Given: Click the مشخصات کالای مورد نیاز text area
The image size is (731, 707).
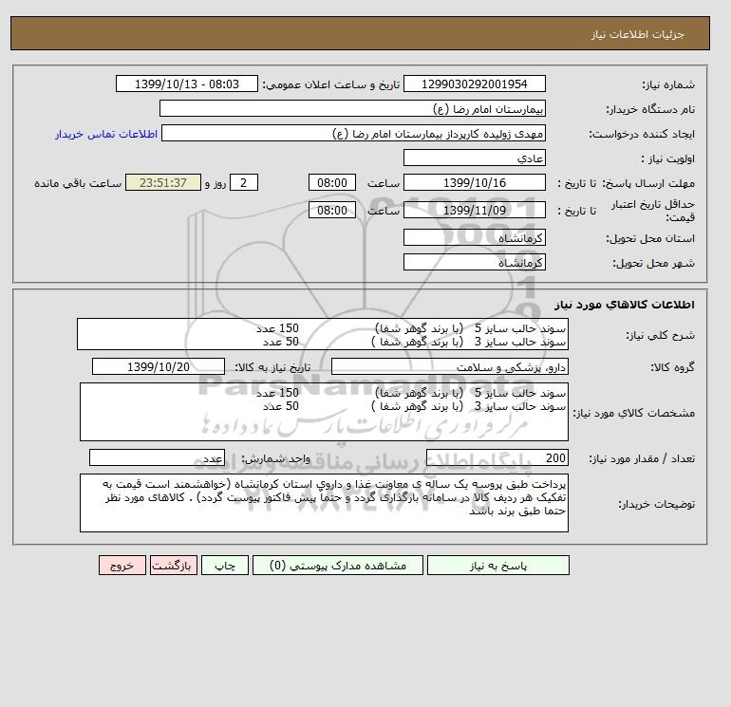Looking at the screenshot, I should tap(324, 412).
